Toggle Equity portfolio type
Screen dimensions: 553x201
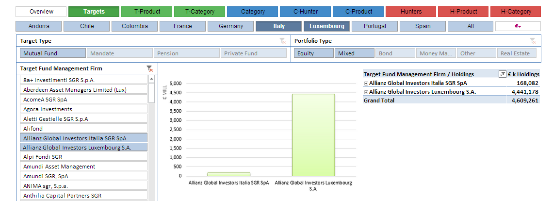click(313, 53)
